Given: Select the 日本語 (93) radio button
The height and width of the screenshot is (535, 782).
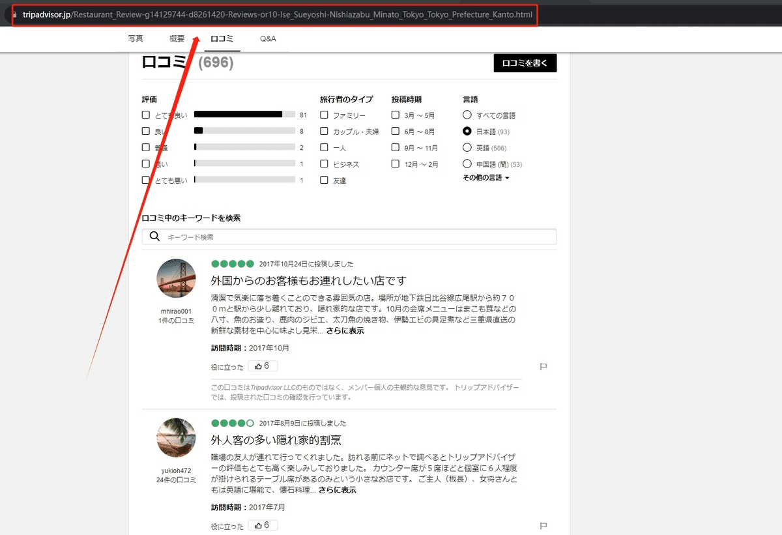Looking at the screenshot, I should tap(467, 131).
